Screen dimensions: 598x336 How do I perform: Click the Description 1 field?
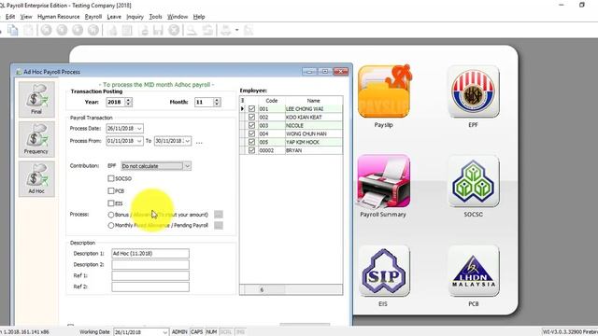coord(150,253)
